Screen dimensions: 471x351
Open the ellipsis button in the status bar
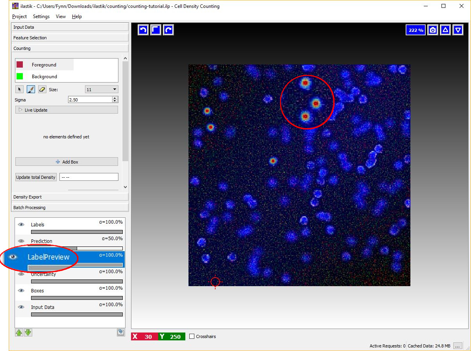click(x=458, y=346)
